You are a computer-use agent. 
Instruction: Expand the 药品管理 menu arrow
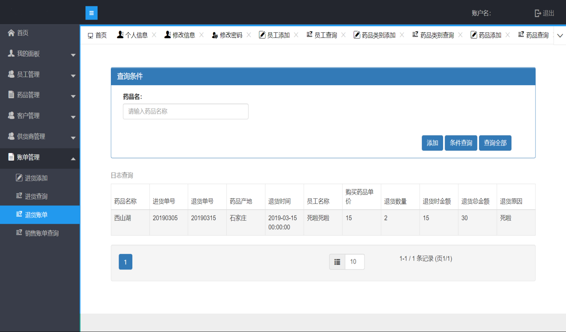click(x=73, y=96)
